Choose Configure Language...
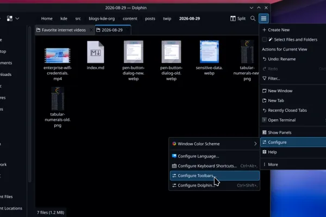This screenshot has height=217, width=326. (215, 156)
